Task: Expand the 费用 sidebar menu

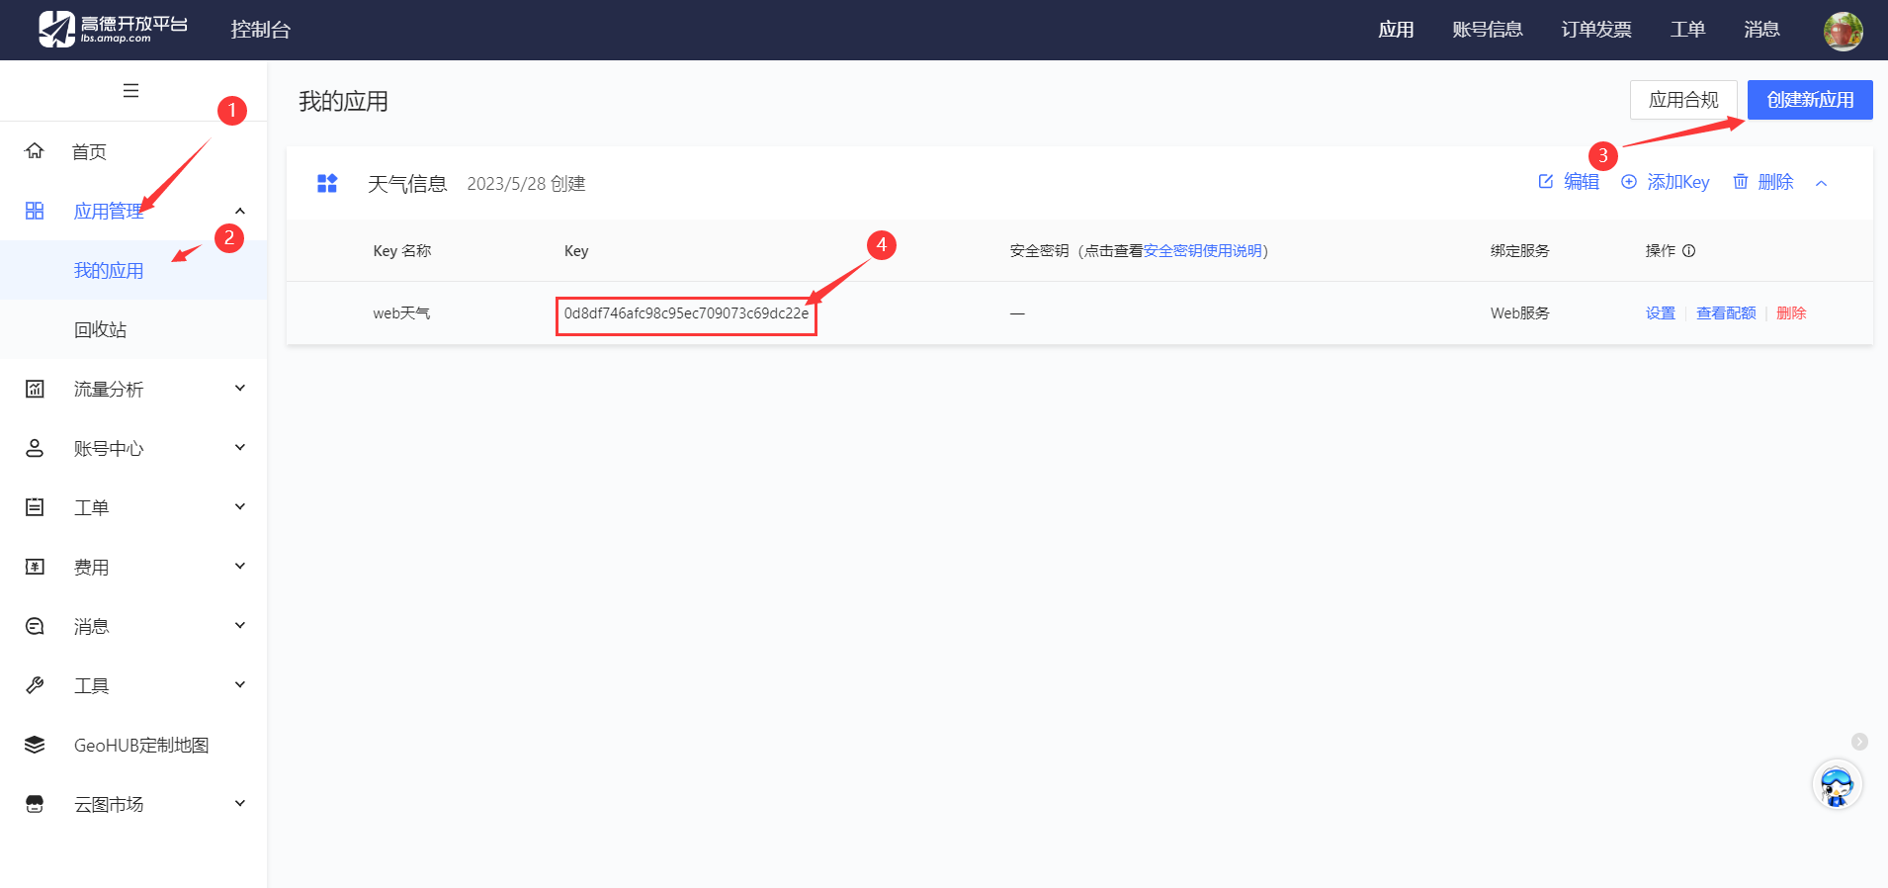Action: click(x=239, y=567)
